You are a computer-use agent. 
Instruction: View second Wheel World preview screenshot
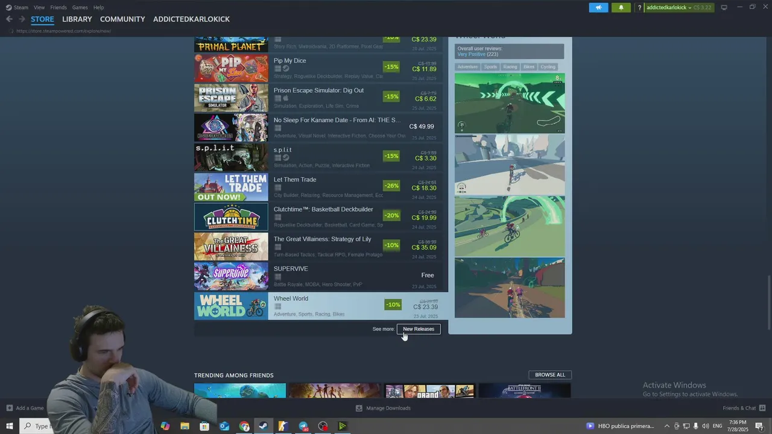[510, 165]
